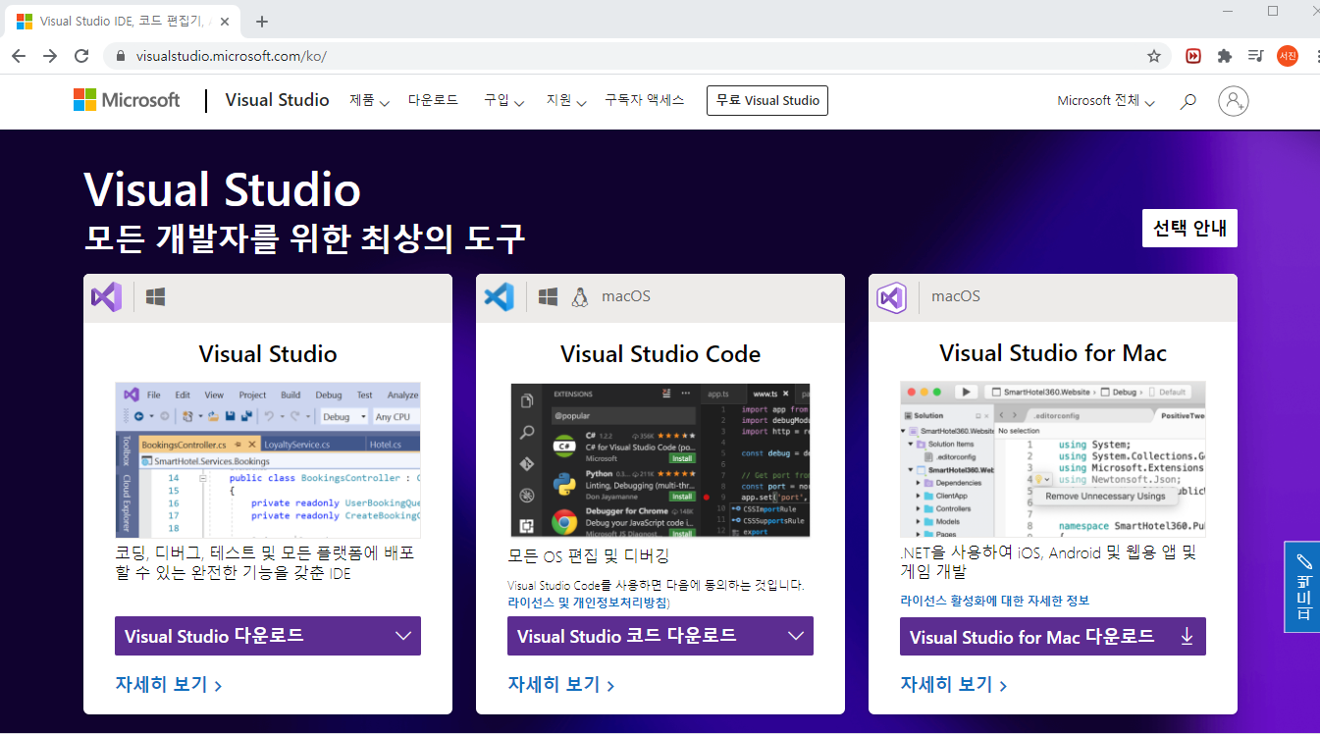Click the Visual Studio for Mac screenshot thumbnail
Viewport: 1320px width, 735px height.
point(1053,460)
